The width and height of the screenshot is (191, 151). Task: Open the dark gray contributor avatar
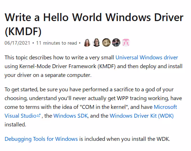(116, 42)
